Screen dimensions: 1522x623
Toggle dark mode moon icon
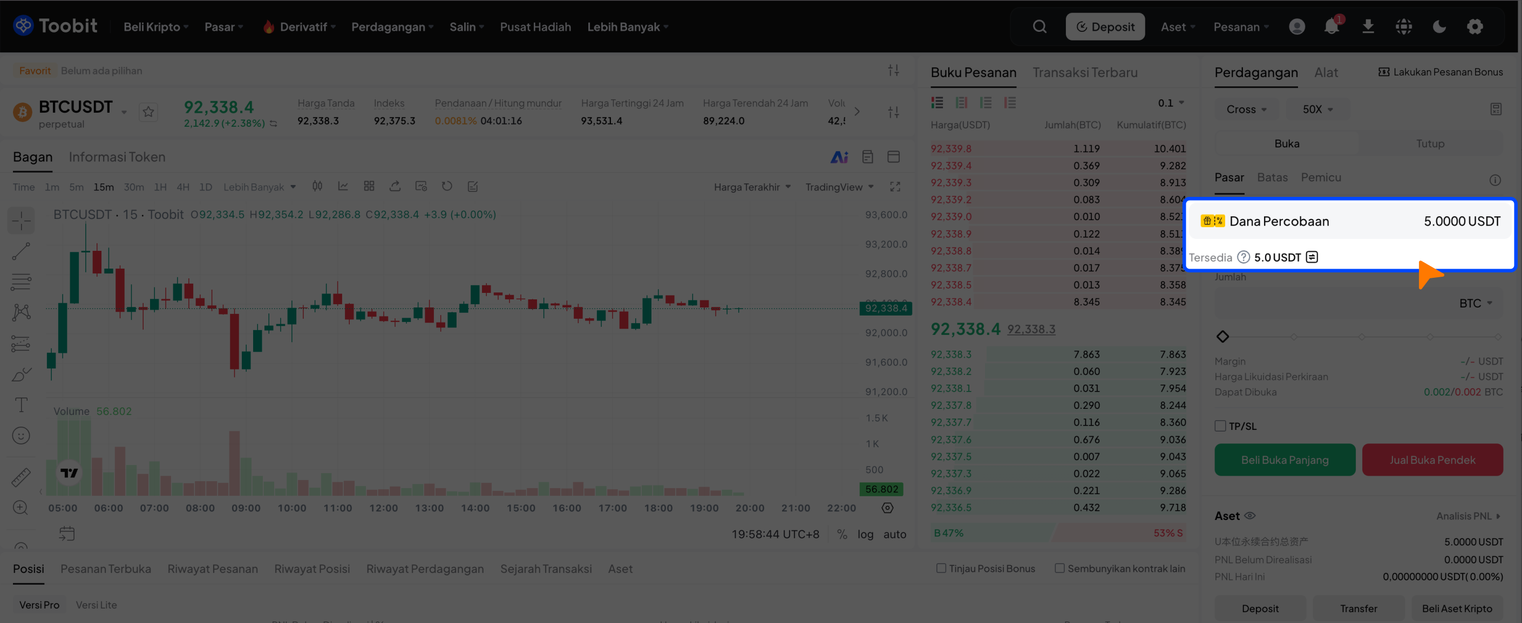tap(1439, 26)
